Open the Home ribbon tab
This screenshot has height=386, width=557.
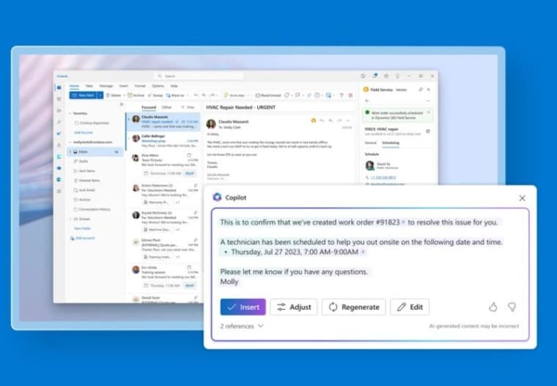[74, 86]
